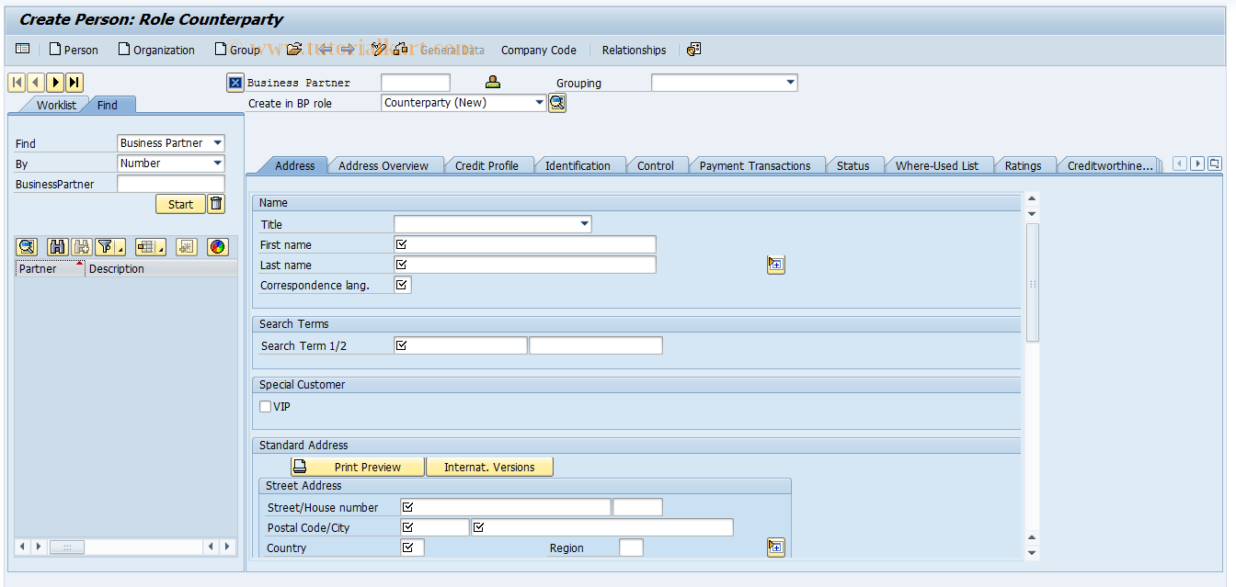This screenshot has width=1236, height=587.
Task: Click the change layout grid icon
Action: pos(147,246)
